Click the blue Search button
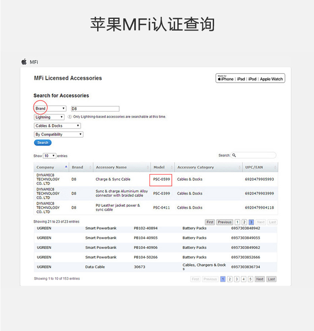 [x=43, y=143]
